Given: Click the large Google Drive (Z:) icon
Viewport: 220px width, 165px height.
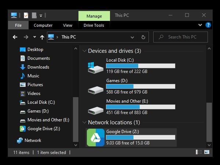Looking at the screenshot, I should coord(96,137).
